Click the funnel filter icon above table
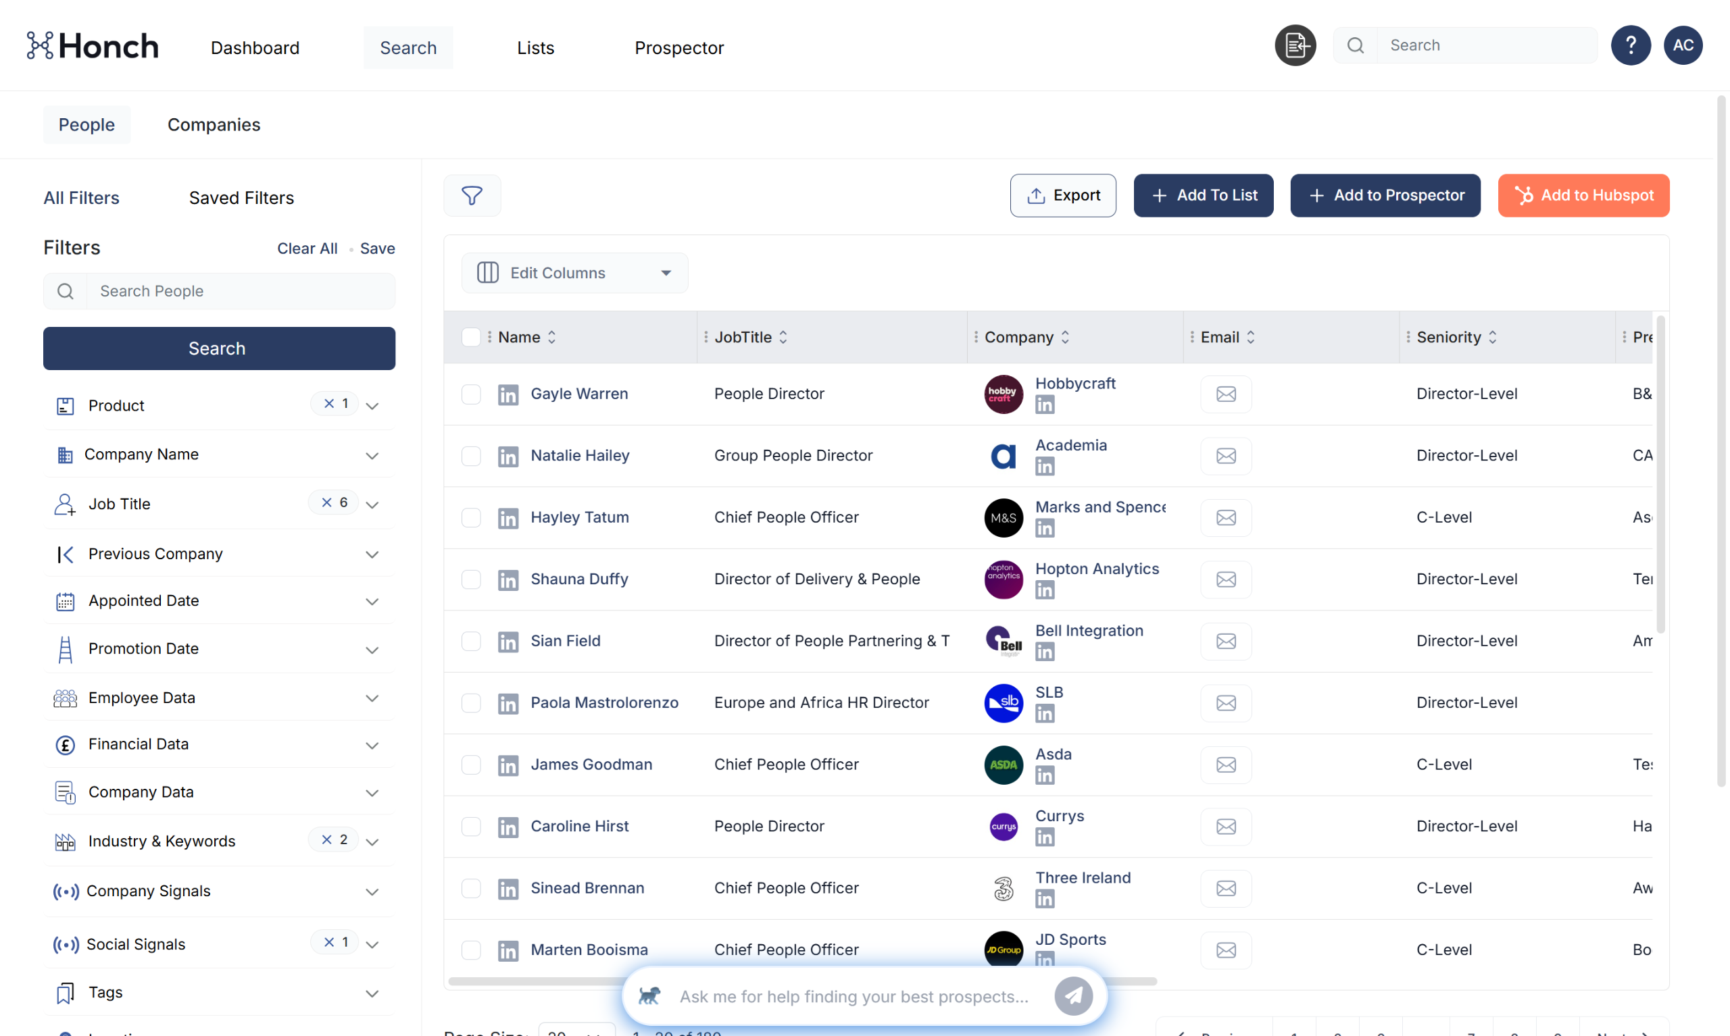 (x=472, y=195)
